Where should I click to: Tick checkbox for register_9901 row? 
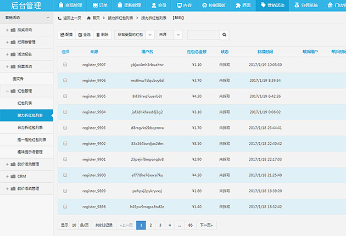click(65, 159)
